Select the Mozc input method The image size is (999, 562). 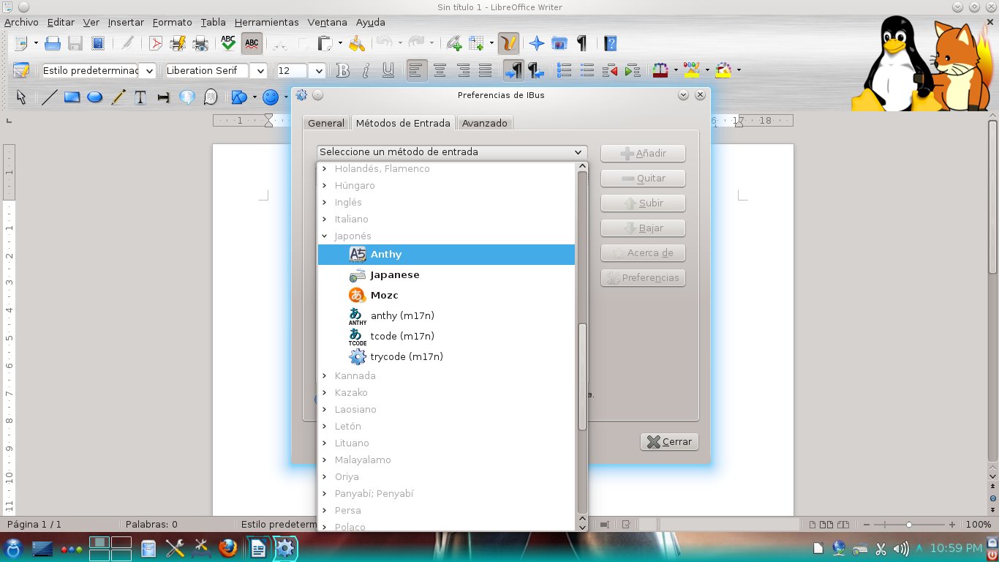446,296
